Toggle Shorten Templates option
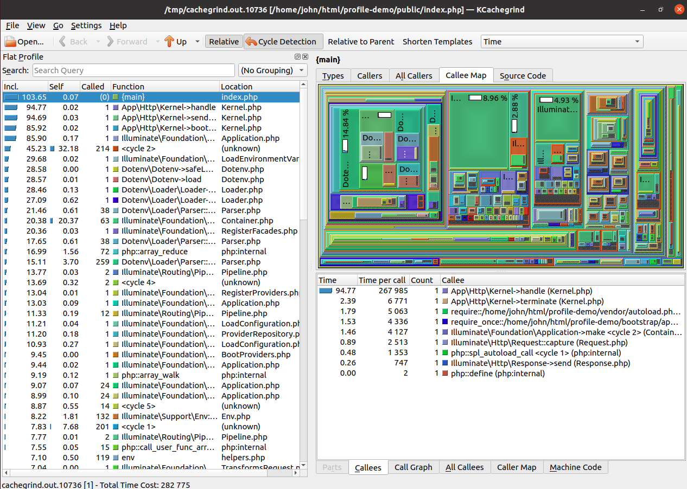 437,42
